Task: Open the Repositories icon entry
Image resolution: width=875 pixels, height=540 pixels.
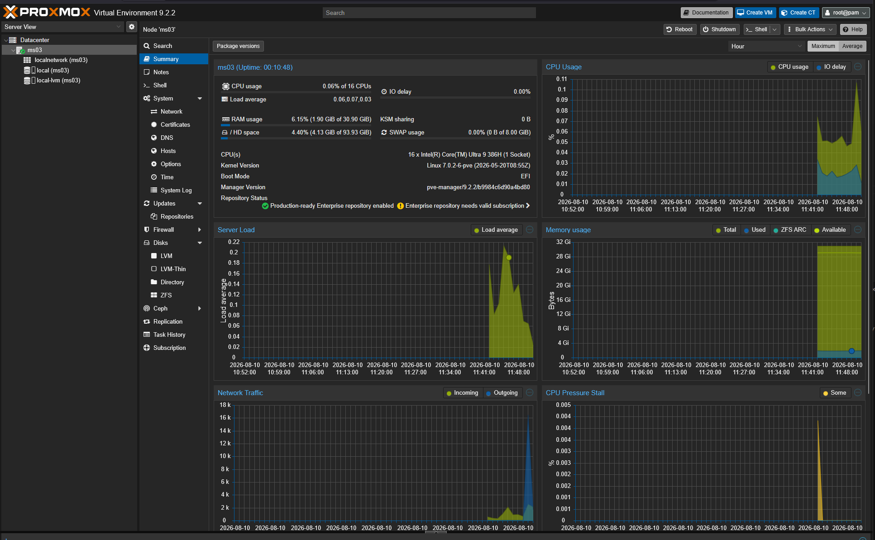Action: [x=154, y=216]
